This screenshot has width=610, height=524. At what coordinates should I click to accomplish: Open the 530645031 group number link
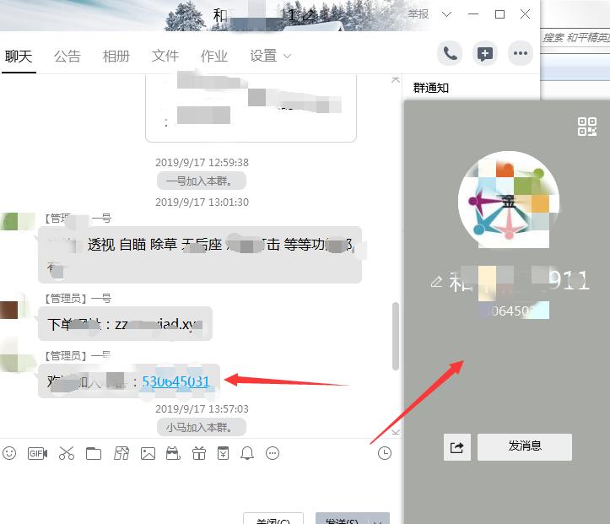(x=175, y=381)
